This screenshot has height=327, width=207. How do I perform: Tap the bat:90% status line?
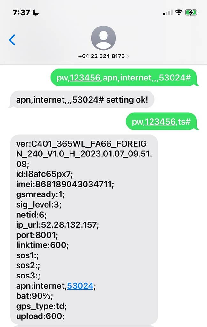click(x=34, y=296)
